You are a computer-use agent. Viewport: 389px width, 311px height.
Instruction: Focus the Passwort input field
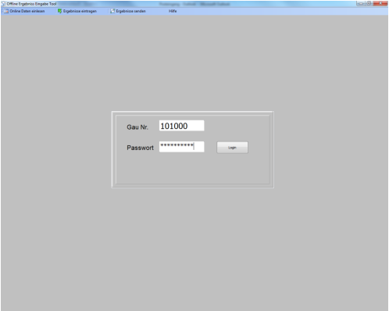point(182,147)
